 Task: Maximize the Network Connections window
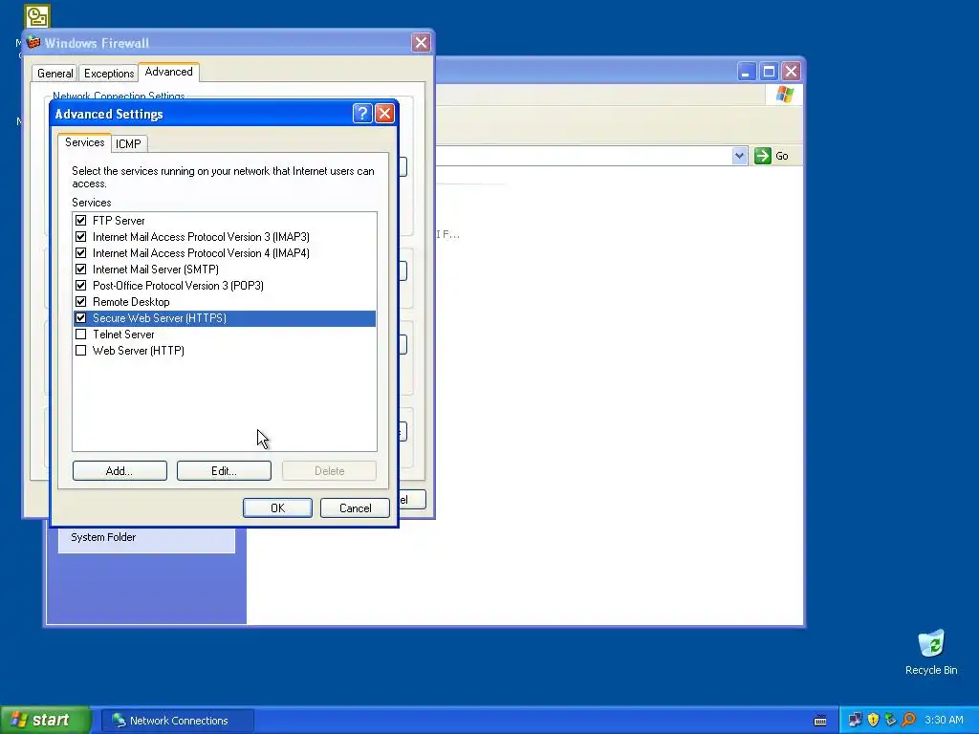click(769, 72)
